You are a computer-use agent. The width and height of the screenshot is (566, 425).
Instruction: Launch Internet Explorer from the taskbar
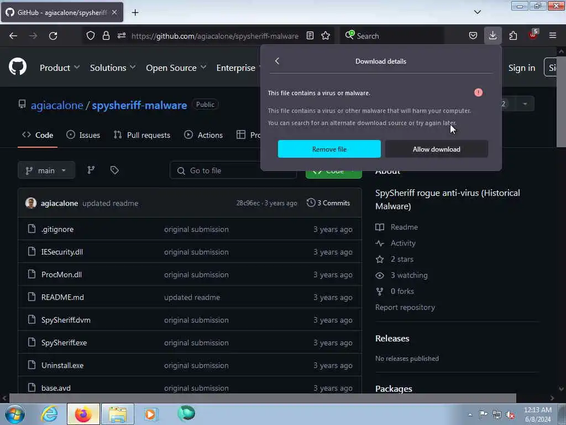[x=49, y=414]
